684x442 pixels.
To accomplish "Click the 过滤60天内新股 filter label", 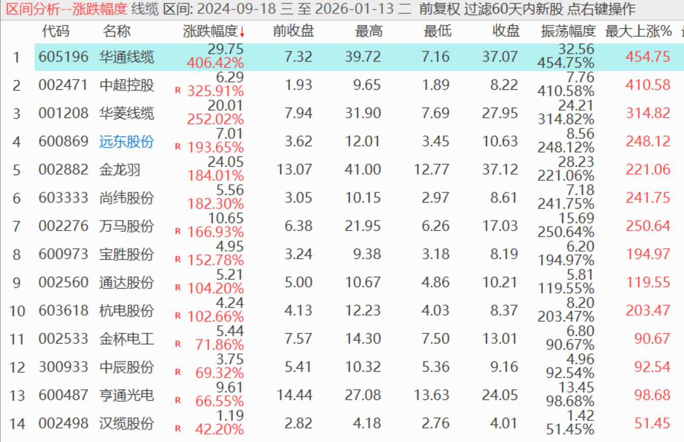I will click(x=513, y=9).
